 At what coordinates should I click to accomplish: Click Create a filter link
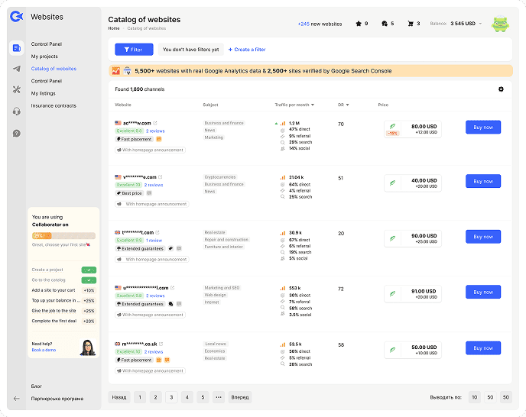click(247, 50)
